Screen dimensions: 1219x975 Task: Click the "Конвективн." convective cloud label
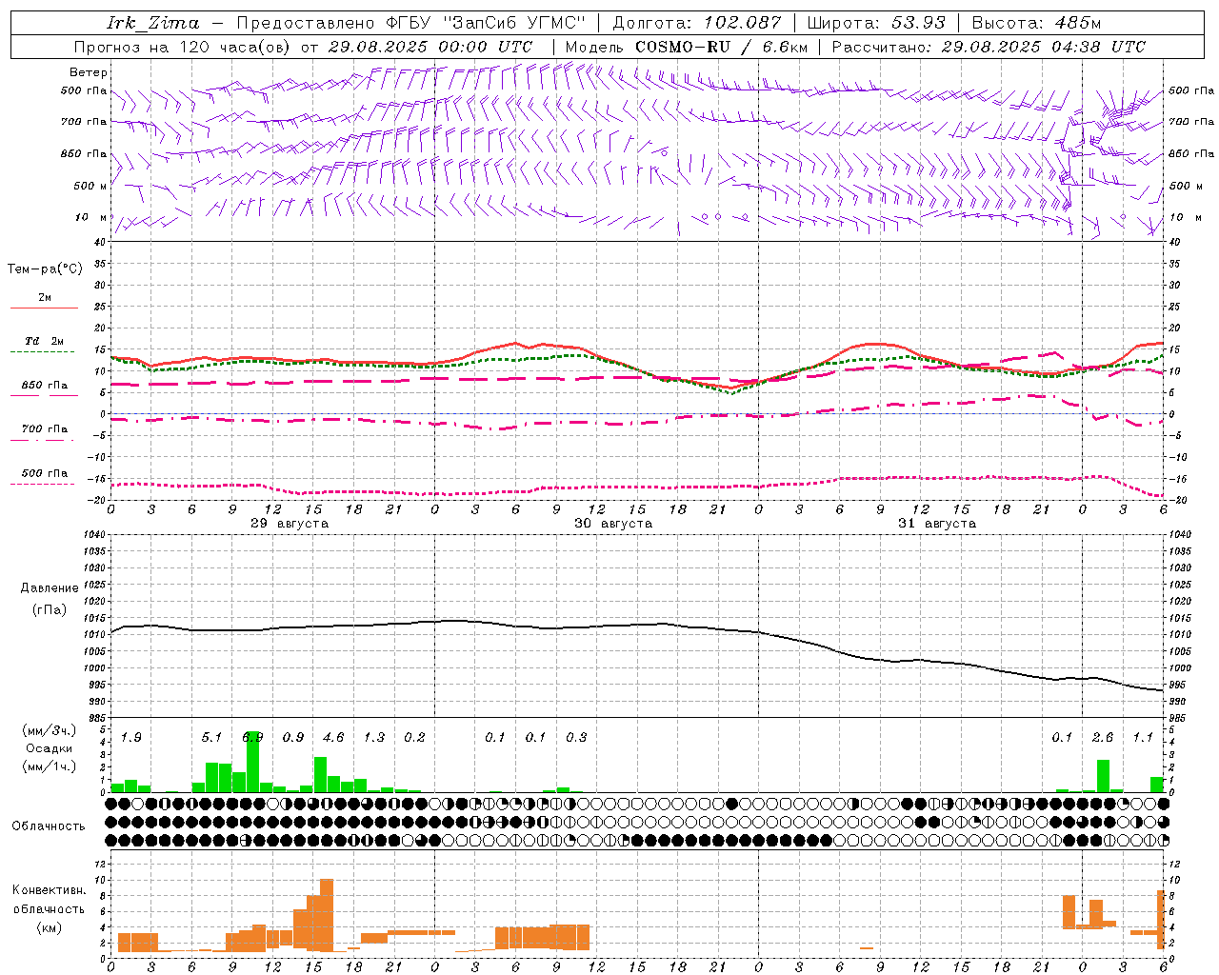49,890
